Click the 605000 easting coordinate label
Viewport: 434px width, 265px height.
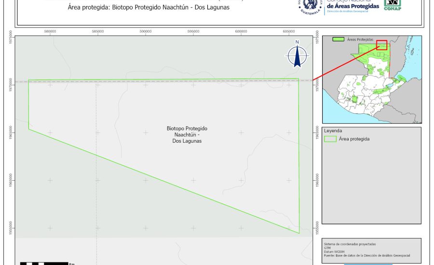click(289, 32)
